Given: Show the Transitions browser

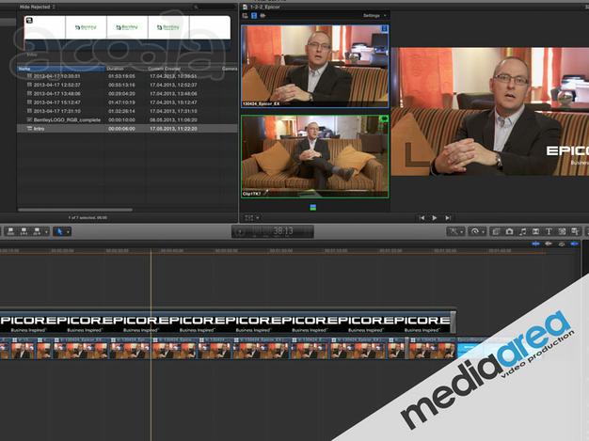Looking at the screenshot, I should click(x=535, y=231).
